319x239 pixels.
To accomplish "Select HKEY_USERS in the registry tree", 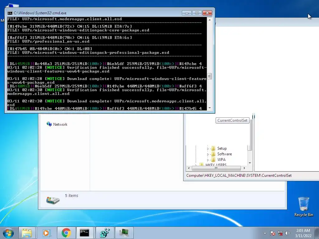I will click(x=216, y=165).
